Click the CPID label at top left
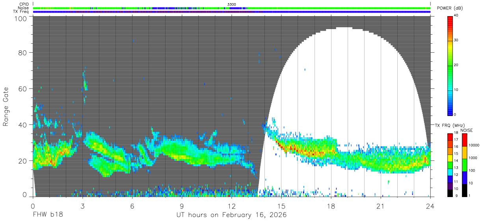 pyautogui.click(x=24, y=4)
